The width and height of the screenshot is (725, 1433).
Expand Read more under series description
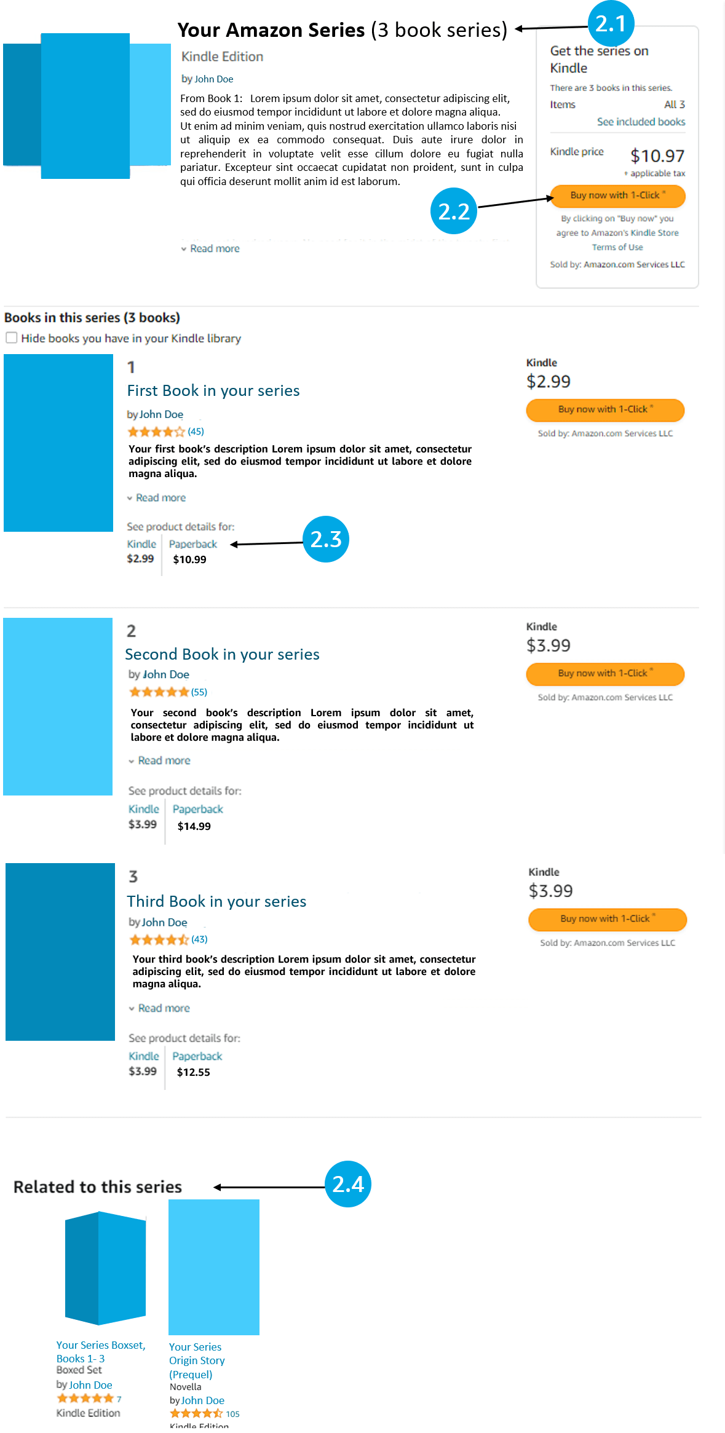click(x=210, y=248)
